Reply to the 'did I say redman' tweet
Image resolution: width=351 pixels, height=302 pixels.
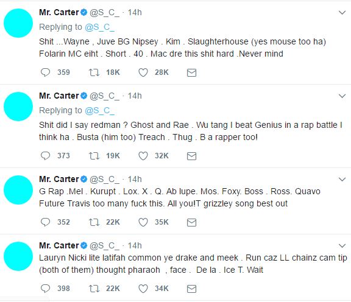point(46,156)
